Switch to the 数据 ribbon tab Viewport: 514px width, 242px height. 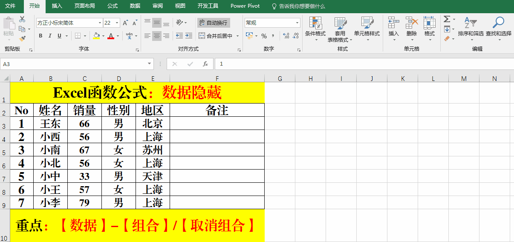tap(135, 6)
